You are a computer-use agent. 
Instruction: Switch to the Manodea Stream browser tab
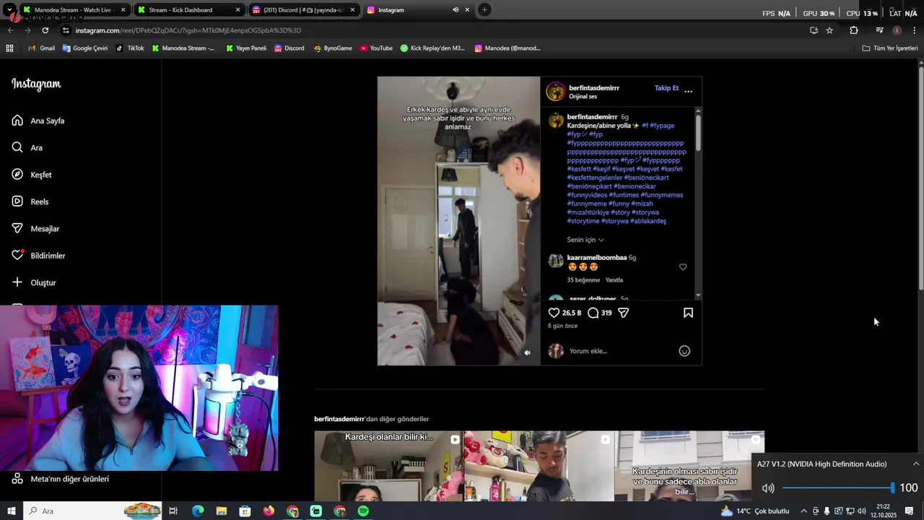point(74,10)
